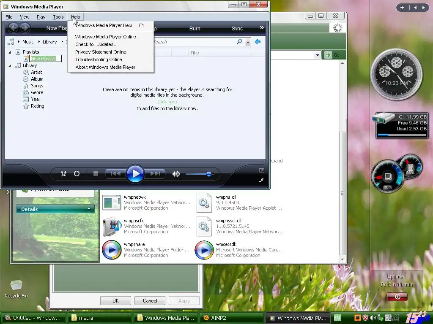Click the 'Click here' link to add files
The width and height of the screenshot is (433, 324).
click(x=167, y=102)
